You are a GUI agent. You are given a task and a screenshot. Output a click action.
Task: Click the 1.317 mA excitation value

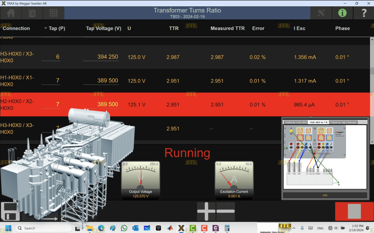[305, 81]
